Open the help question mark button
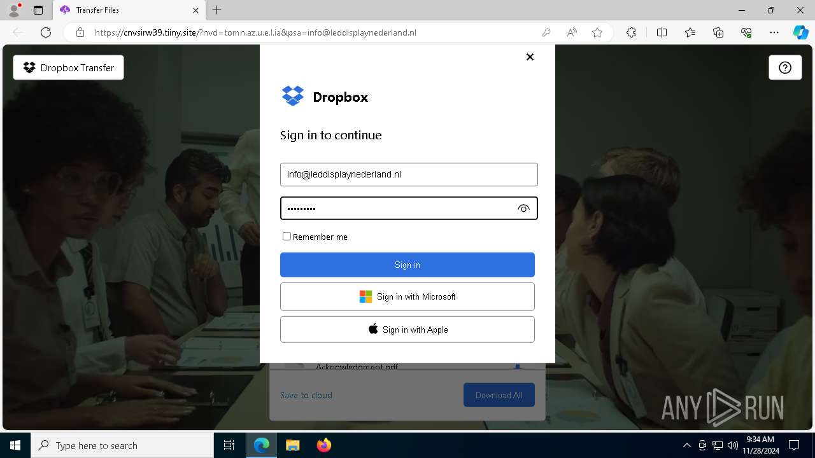 coord(785,67)
